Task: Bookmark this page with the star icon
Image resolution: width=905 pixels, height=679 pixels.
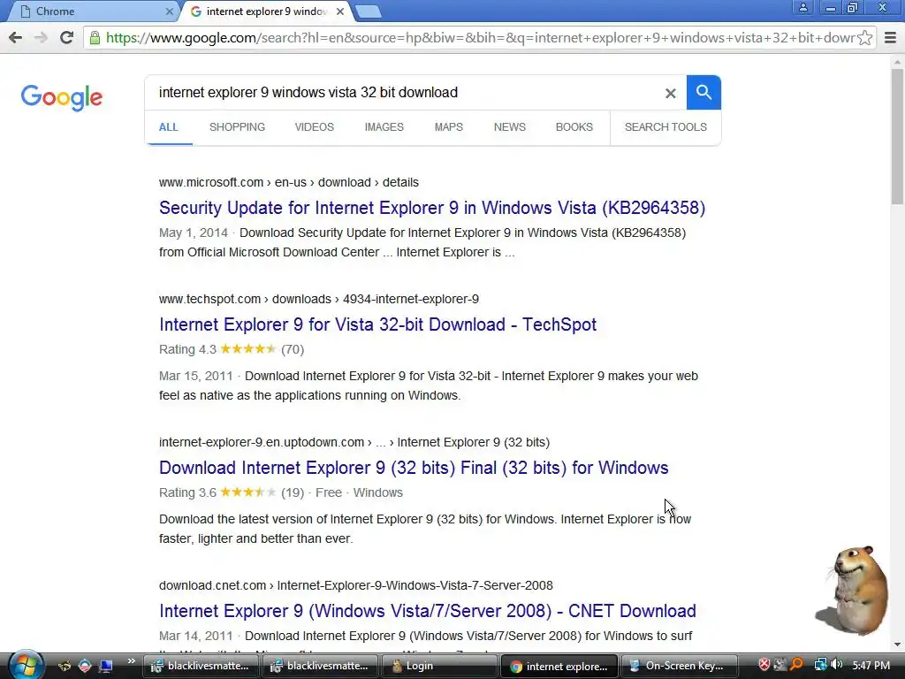Action: pos(864,37)
